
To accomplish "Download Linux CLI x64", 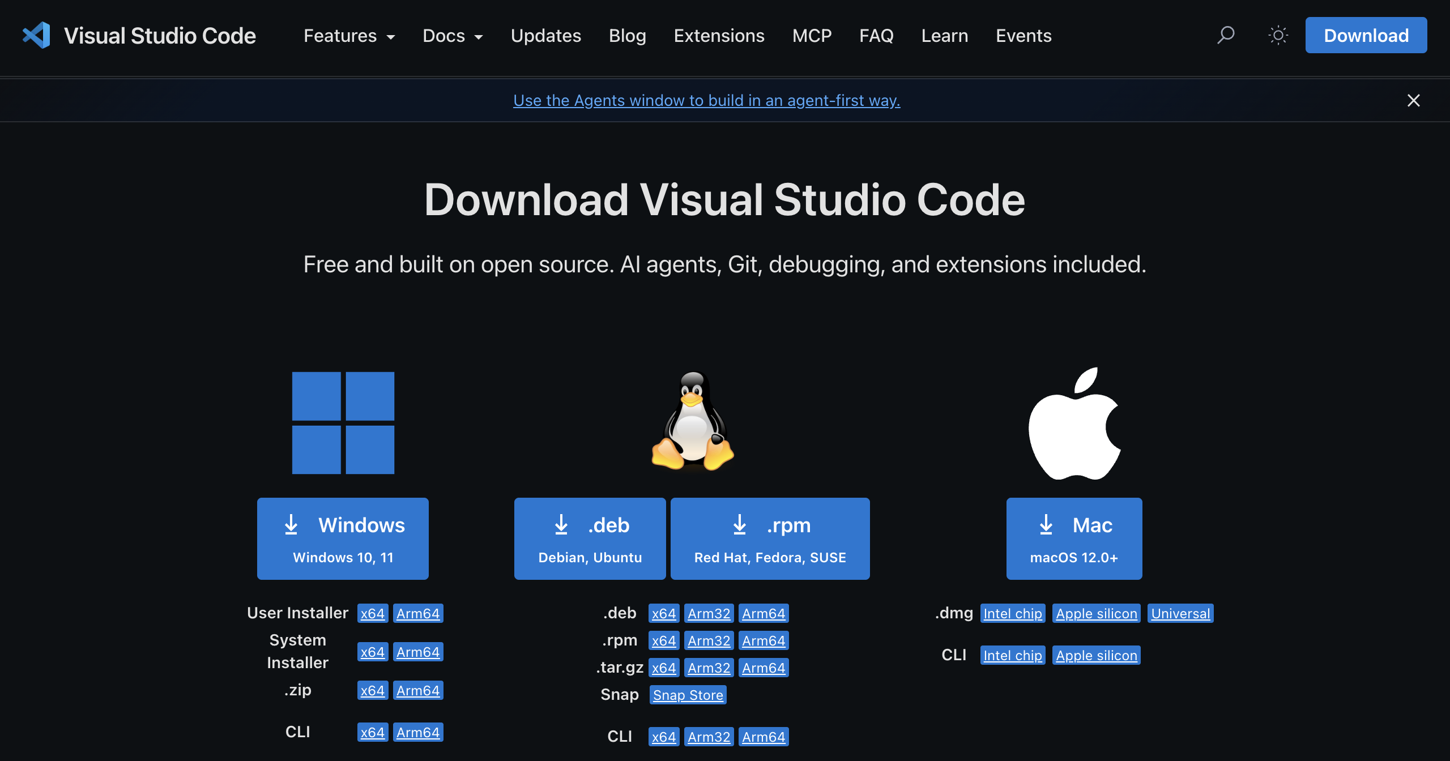I will tap(664, 737).
